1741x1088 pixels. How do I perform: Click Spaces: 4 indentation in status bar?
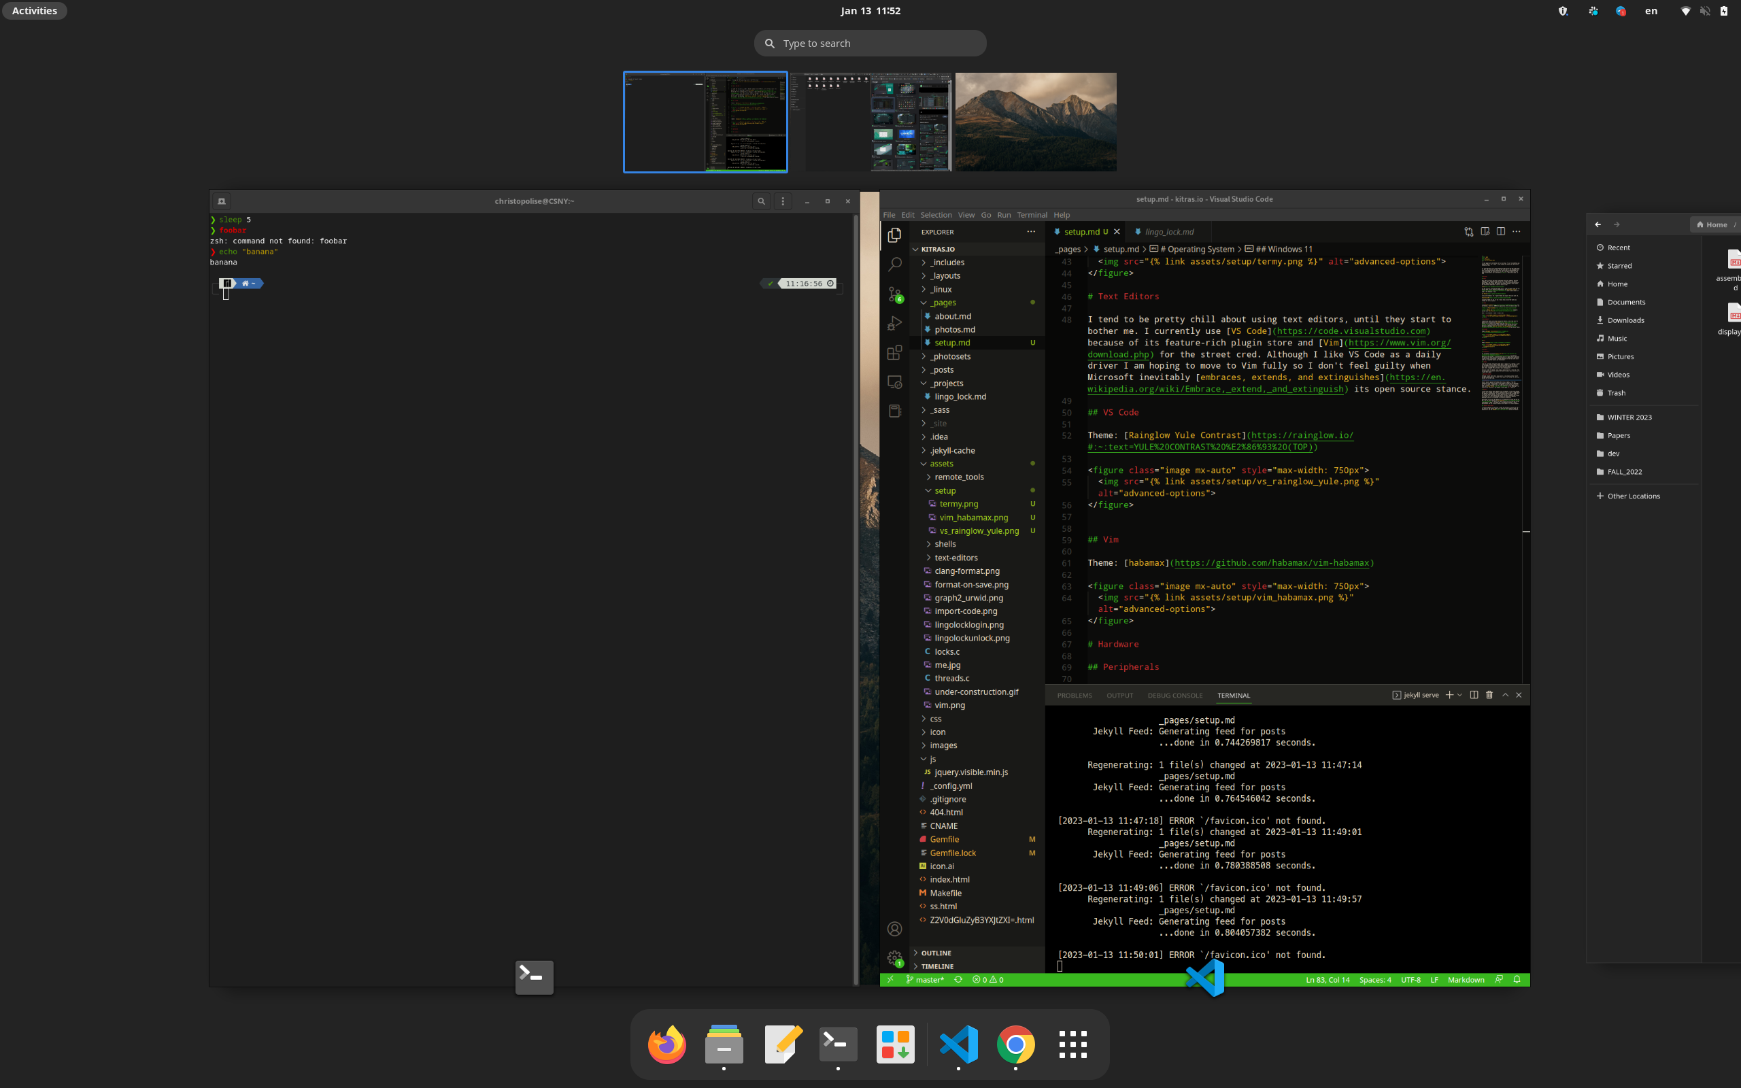coord(1375,979)
